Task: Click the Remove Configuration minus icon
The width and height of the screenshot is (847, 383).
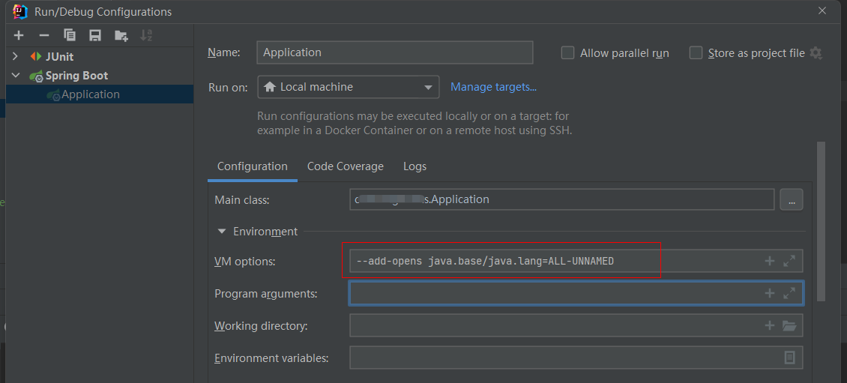Action: [x=44, y=35]
